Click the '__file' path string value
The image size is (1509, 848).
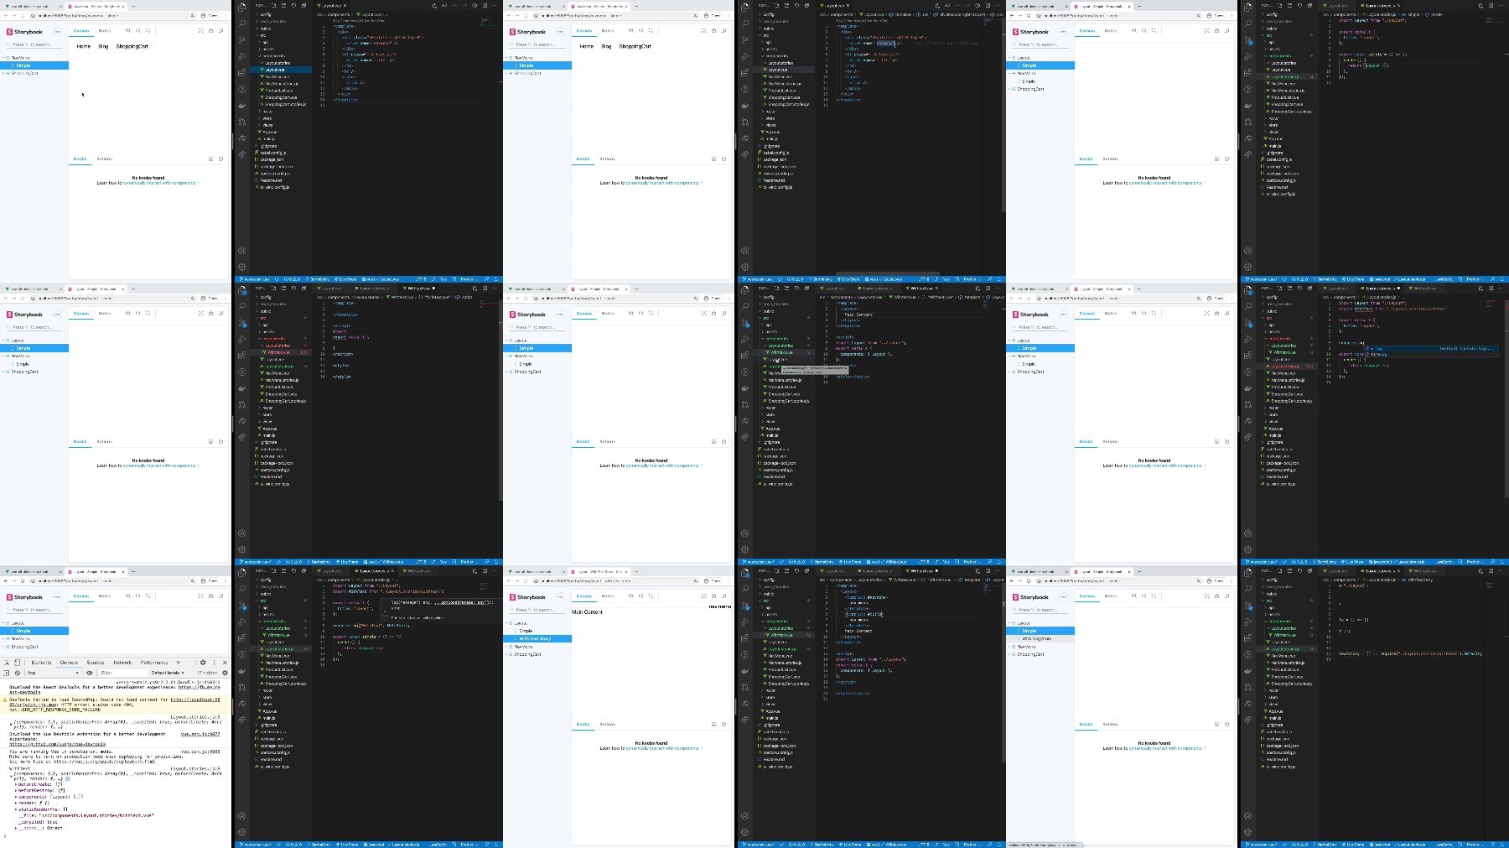tap(96, 815)
